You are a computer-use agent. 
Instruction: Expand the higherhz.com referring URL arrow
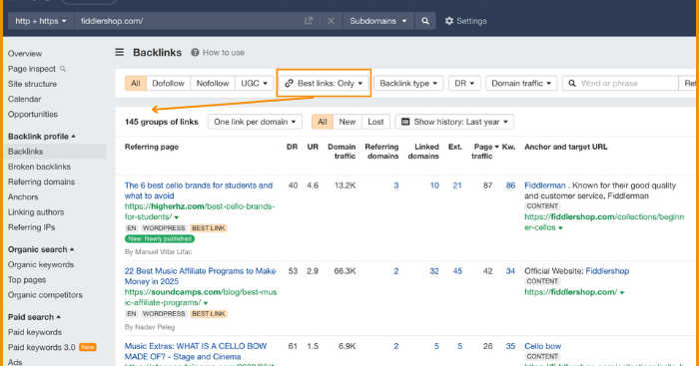point(177,217)
